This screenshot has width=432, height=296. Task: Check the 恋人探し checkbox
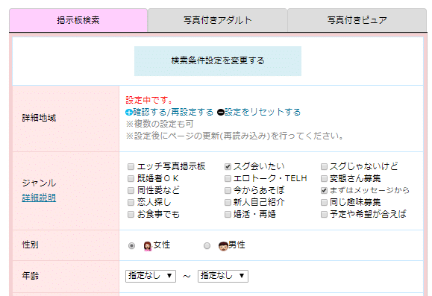(x=131, y=202)
